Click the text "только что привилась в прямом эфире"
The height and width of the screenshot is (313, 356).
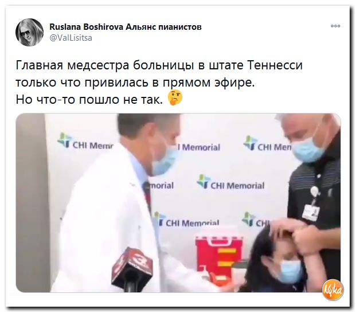[x=134, y=83]
